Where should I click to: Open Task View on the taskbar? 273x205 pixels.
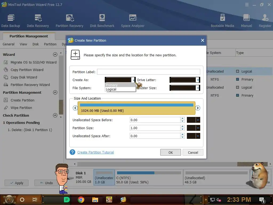coord(35,200)
